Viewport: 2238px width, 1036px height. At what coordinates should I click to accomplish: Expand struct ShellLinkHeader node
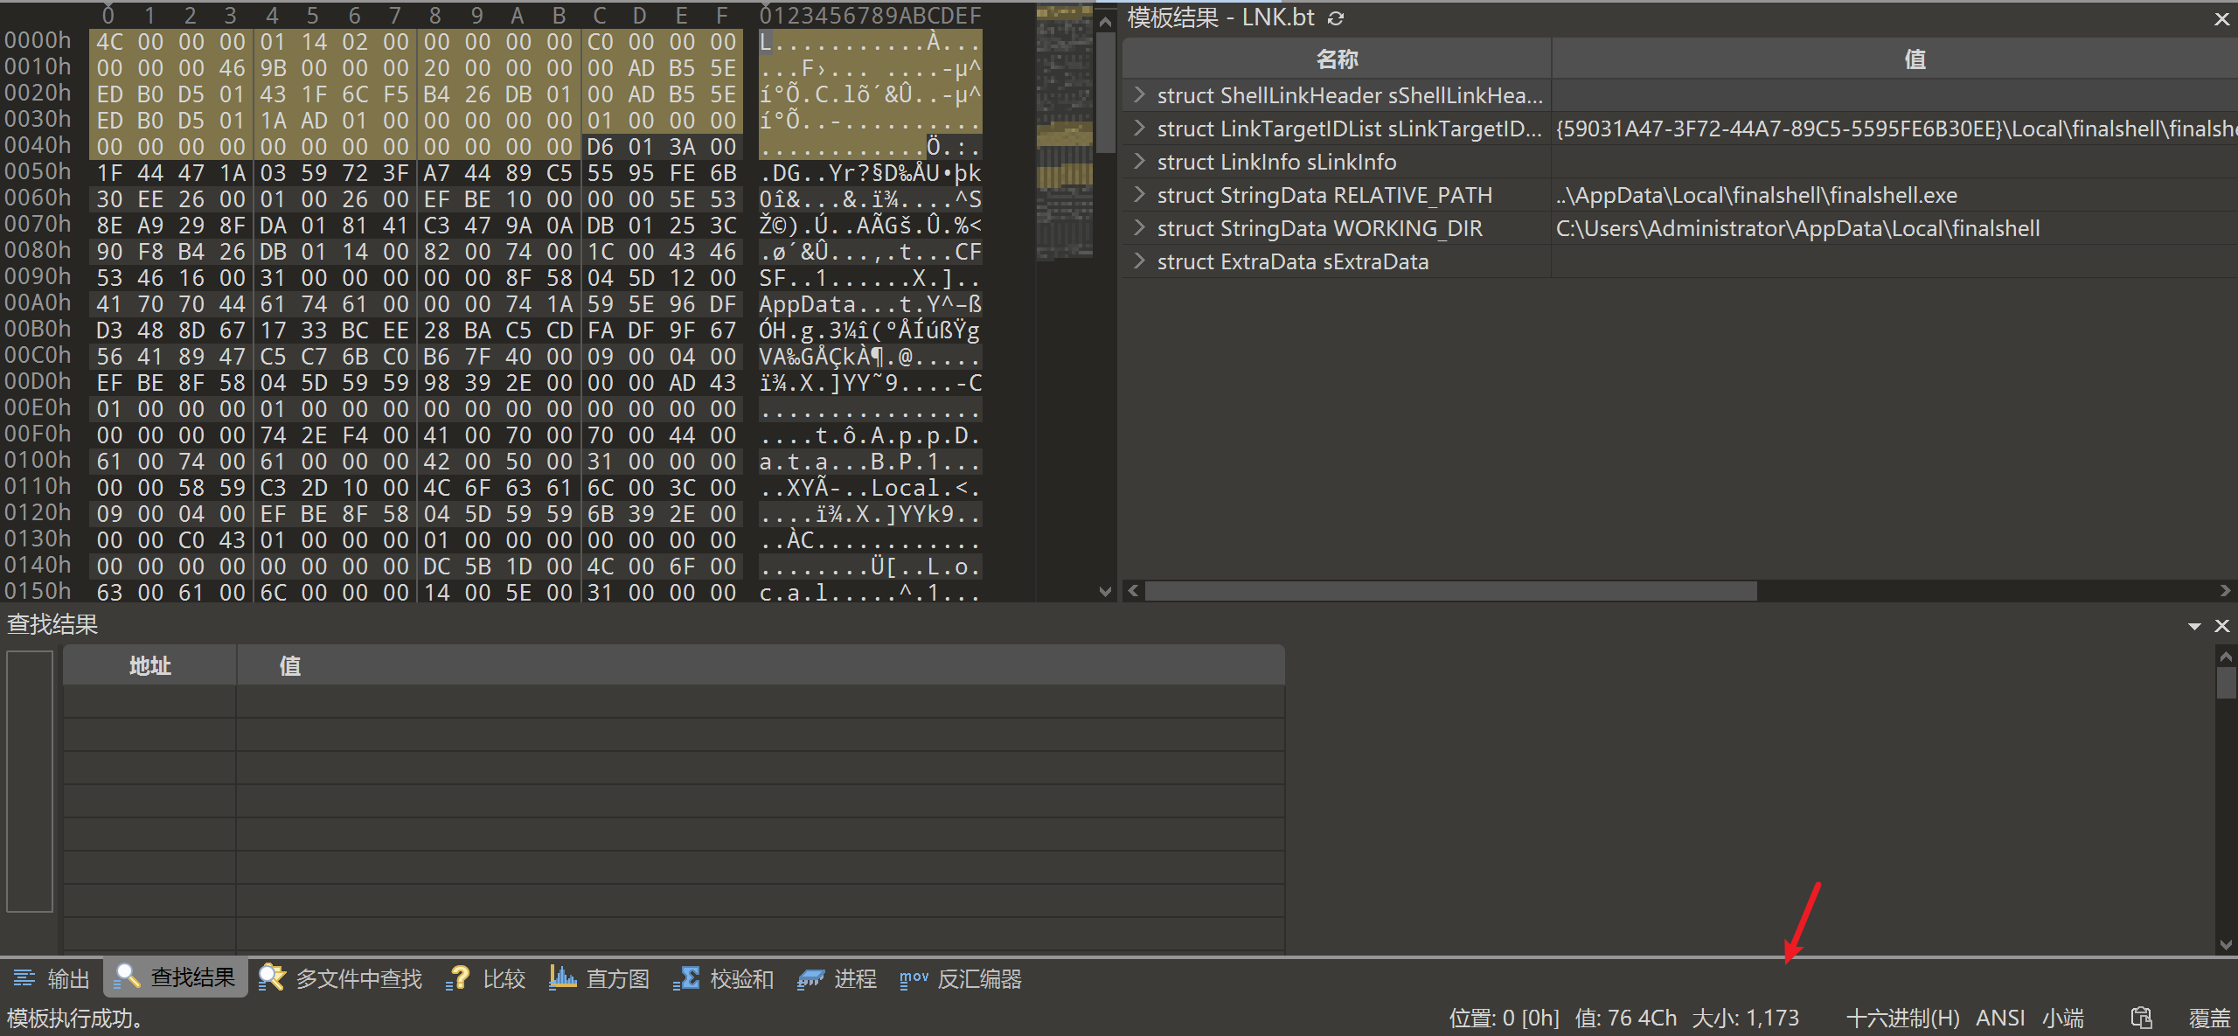tap(1139, 94)
